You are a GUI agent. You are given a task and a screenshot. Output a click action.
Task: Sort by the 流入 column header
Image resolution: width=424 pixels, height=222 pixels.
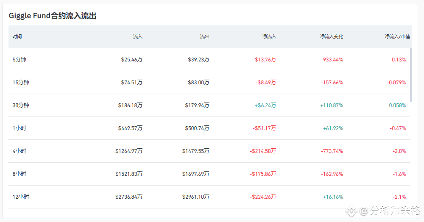138,37
